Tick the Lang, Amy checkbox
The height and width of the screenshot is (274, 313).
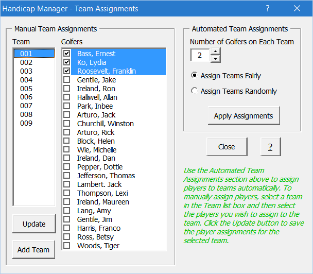67,211
